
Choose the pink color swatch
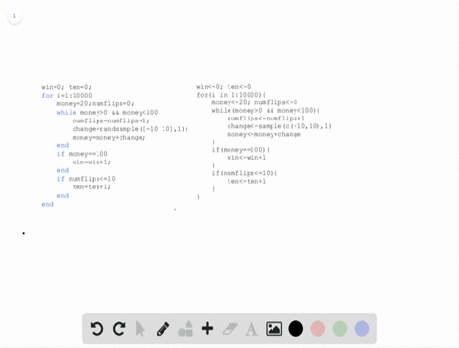coord(317,329)
